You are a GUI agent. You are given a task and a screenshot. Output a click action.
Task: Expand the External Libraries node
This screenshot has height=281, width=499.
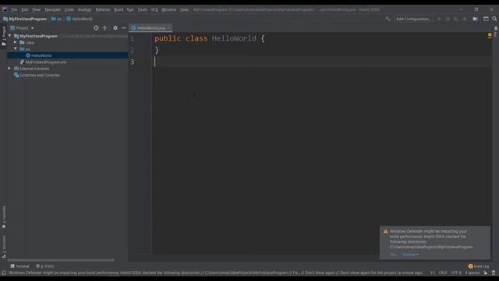point(9,69)
